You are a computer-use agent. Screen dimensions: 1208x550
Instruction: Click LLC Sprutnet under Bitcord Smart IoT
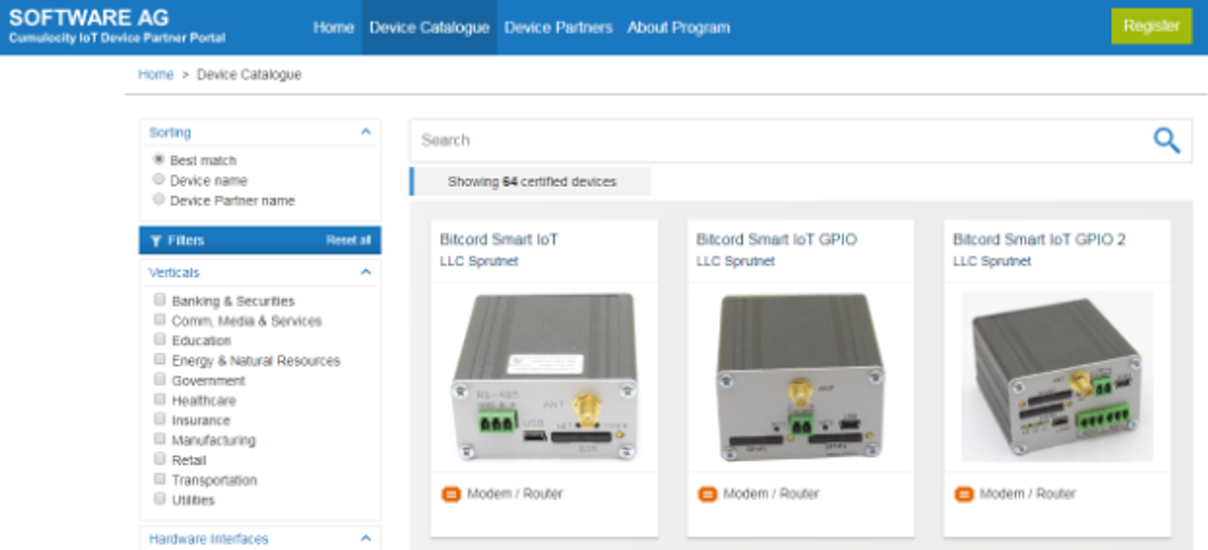(479, 261)
